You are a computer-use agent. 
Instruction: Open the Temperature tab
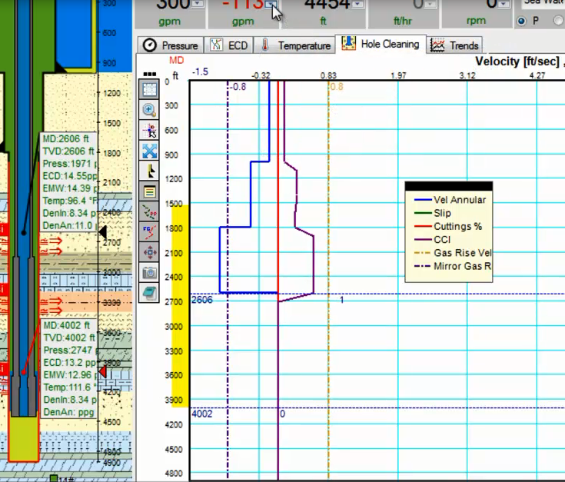(x=294, y=45)
